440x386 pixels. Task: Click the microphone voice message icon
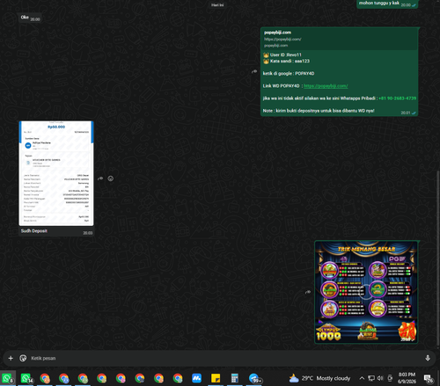[x=428, y=358]
